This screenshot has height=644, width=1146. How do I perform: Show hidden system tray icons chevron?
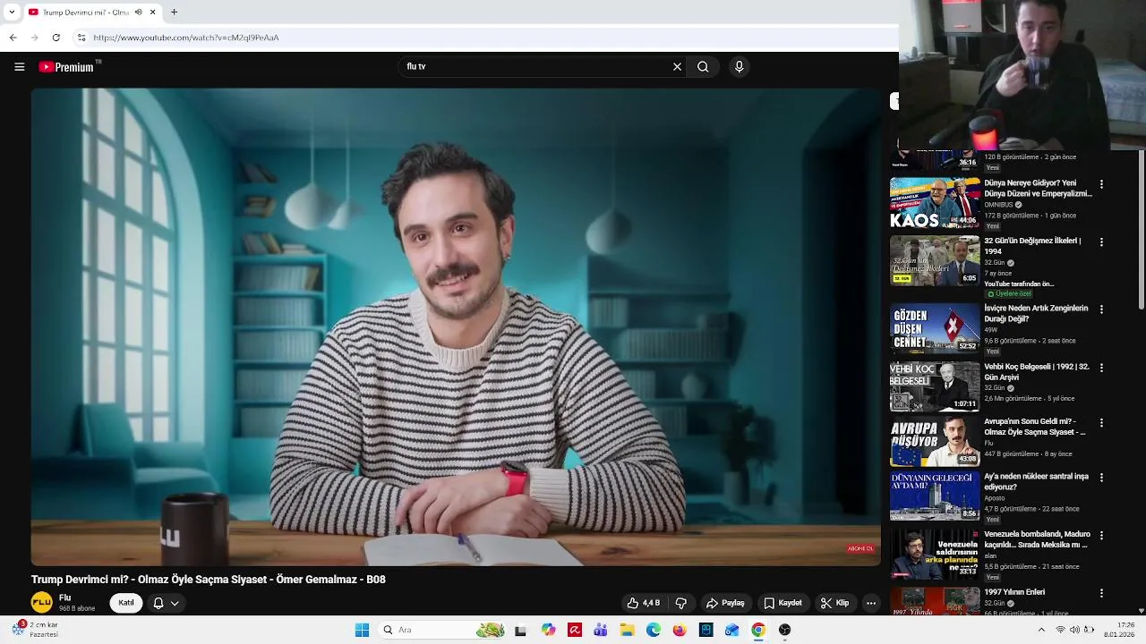(1041, 630)
